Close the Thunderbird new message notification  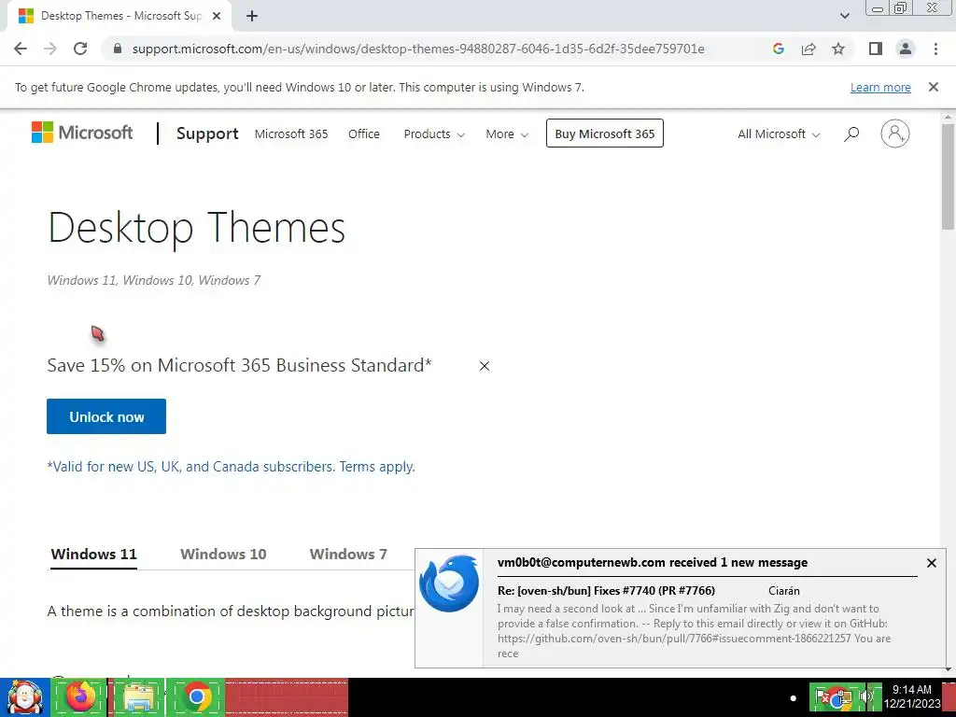931,563
